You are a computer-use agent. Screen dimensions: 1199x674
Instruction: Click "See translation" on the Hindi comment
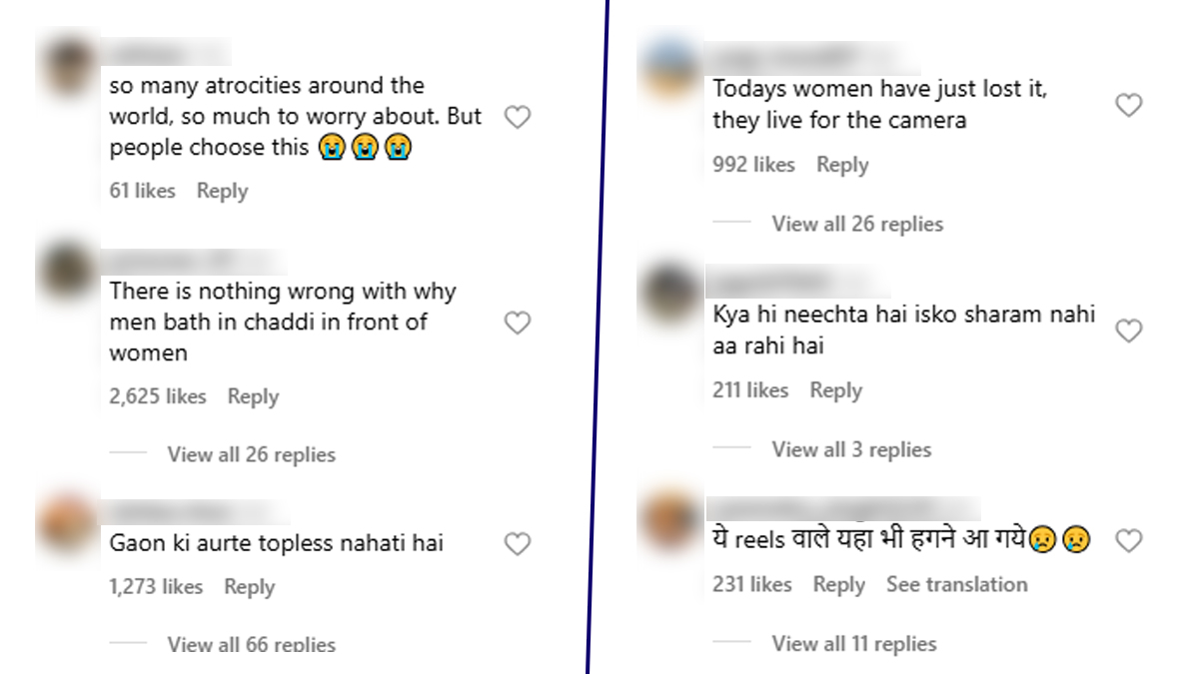[x=956, y=584]
